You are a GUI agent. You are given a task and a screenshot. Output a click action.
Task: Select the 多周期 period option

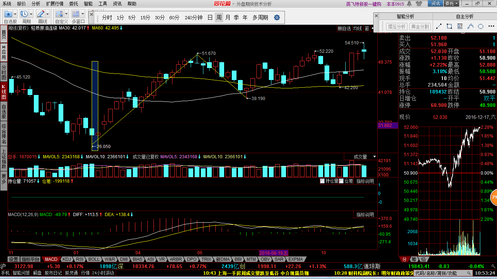coord(260,17)
